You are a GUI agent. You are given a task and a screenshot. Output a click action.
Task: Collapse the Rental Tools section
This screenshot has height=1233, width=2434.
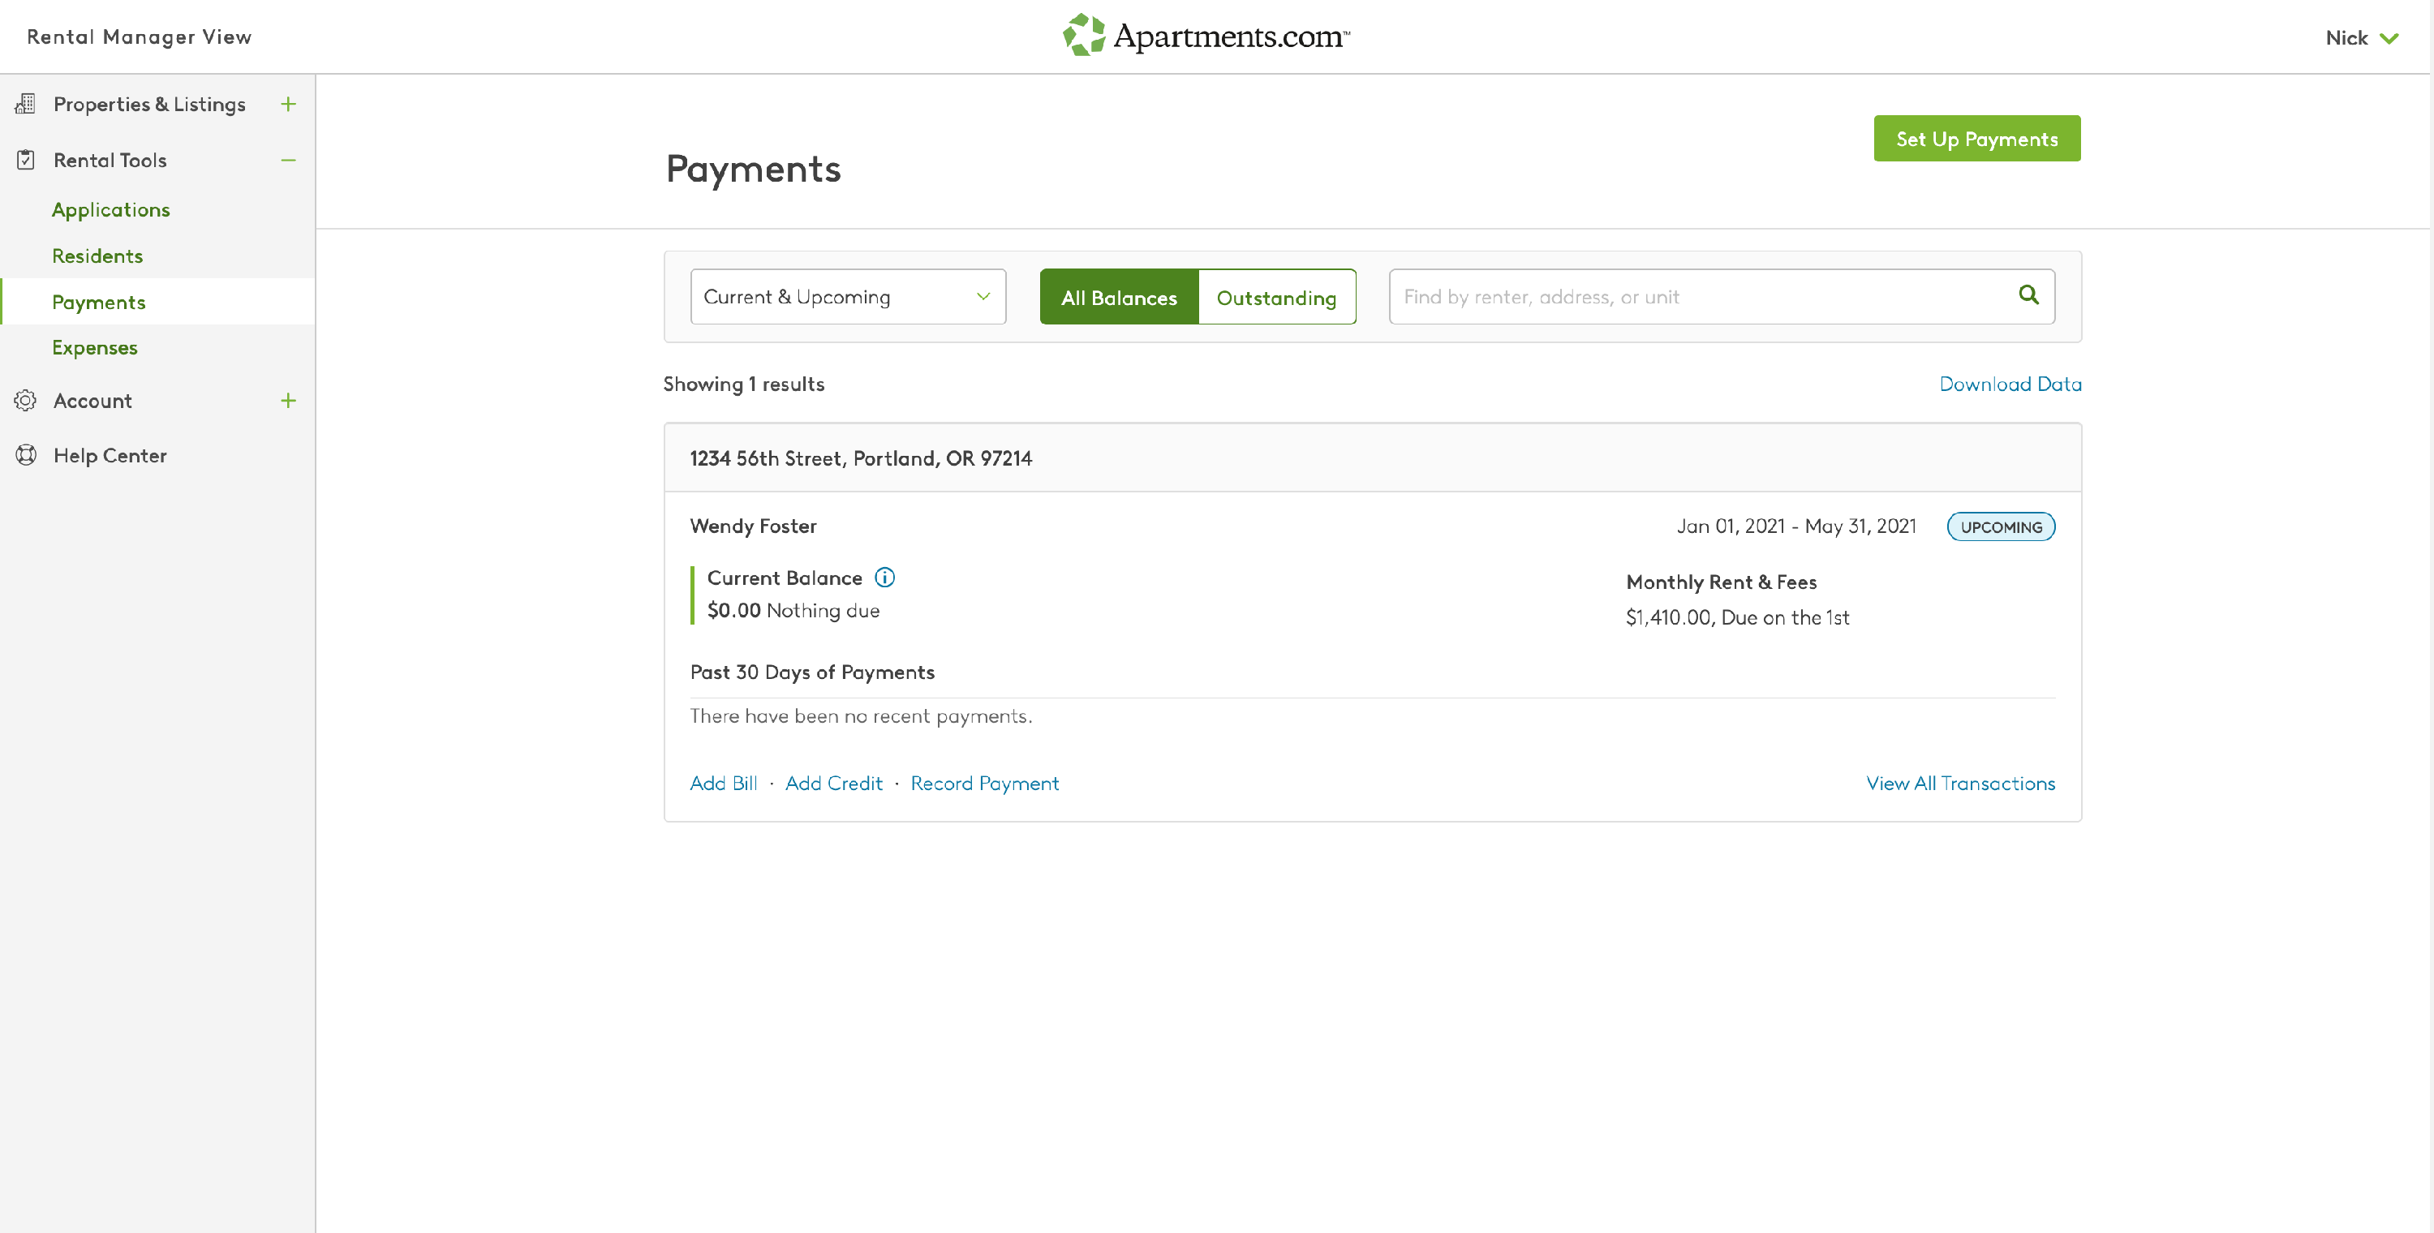click(288, 161)
